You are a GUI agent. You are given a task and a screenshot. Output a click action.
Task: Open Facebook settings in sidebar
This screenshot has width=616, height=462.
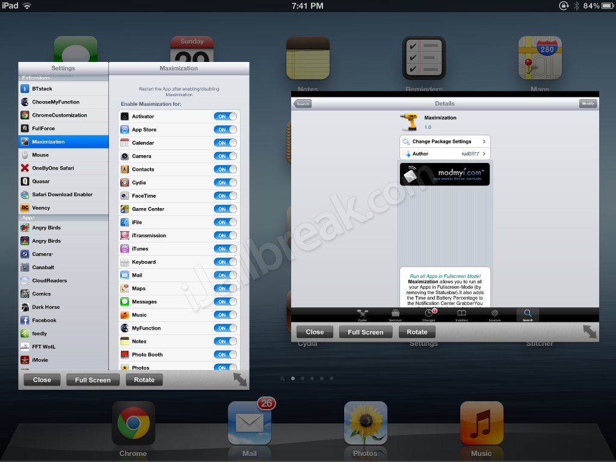(x=63, y=320)
